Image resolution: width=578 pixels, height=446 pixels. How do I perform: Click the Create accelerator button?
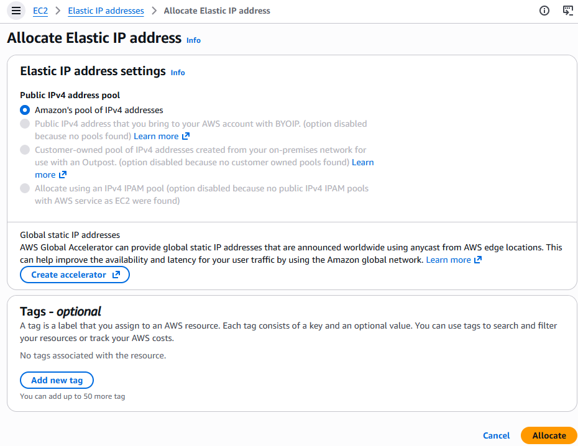tap(75, 275)
